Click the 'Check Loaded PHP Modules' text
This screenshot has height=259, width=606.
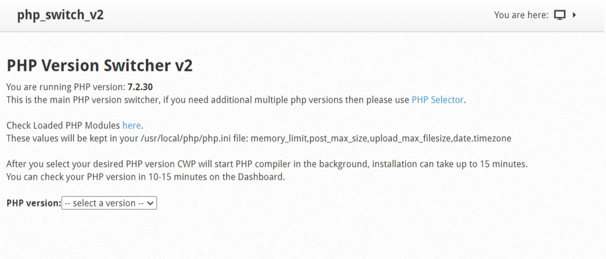pos(64,126)
